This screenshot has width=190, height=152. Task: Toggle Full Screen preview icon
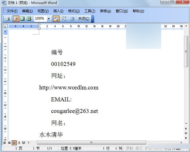[x=72, y=19]
